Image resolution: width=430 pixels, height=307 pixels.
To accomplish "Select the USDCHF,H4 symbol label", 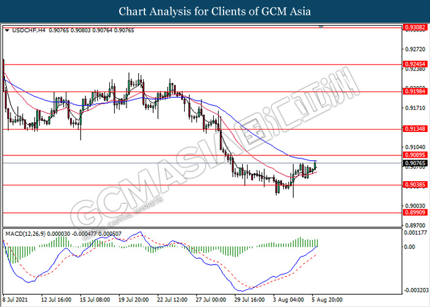I will (x=29, y=31).
